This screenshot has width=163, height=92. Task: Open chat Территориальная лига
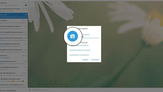click(x=14, y=62)
